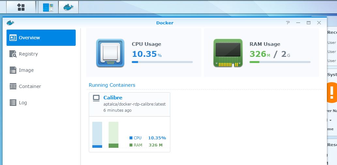Click the Registry magnifier icon
Screen dimensions: 337x165
click(x=13, y=54)
